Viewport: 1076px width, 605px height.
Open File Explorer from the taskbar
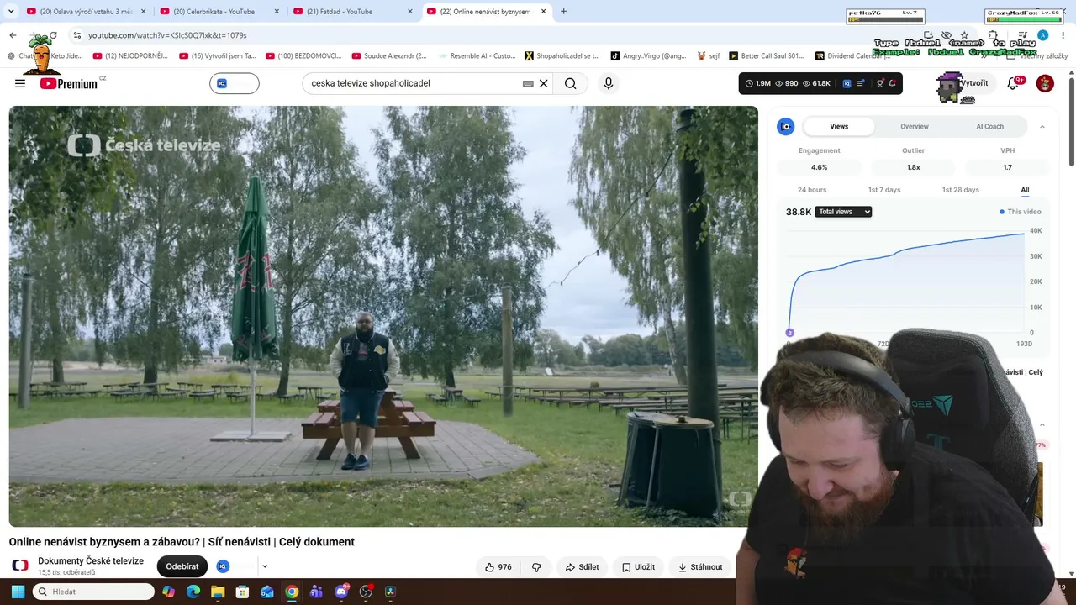coord(218,592)
